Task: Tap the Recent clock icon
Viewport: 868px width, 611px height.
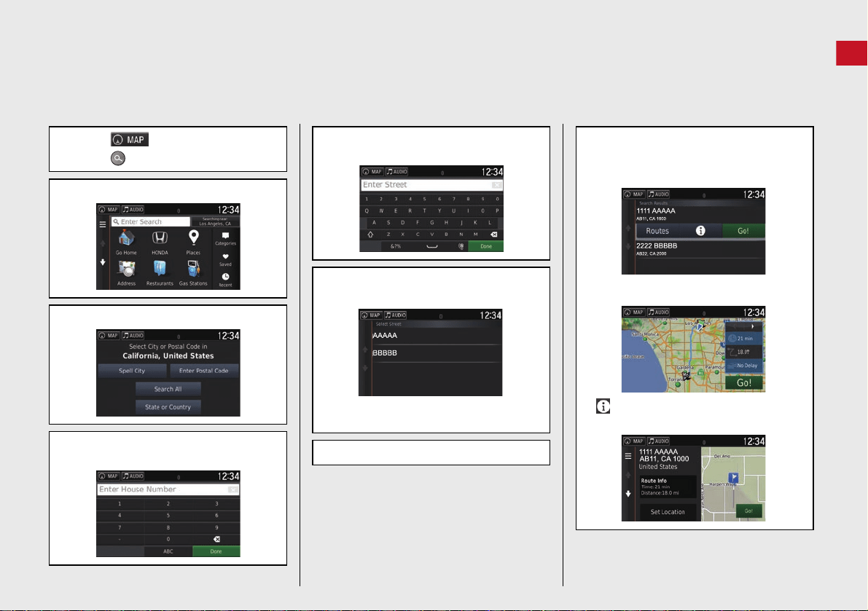Action: click(x=225, y=277)
